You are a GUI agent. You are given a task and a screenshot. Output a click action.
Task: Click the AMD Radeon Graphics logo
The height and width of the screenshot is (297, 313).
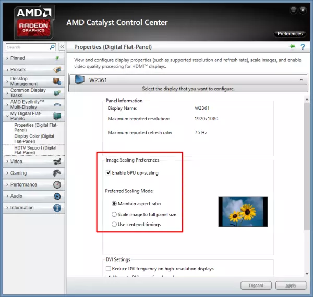click(34, 21)
